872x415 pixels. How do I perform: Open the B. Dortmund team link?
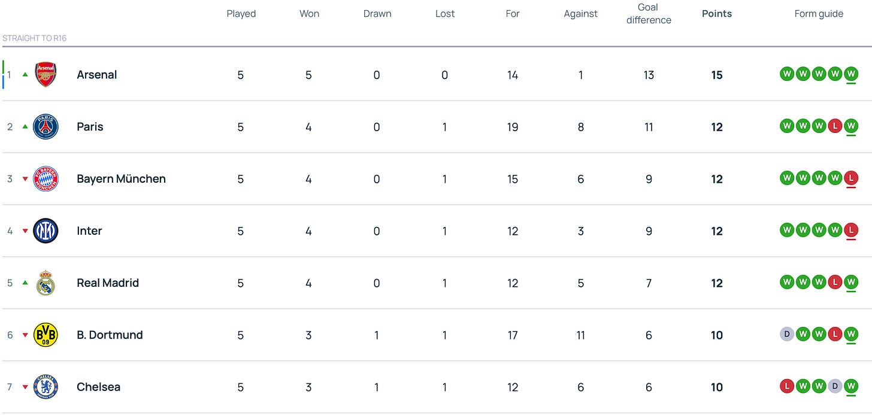[110, 335]
